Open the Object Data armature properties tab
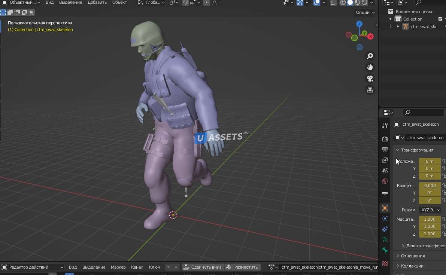 [385, 239]
